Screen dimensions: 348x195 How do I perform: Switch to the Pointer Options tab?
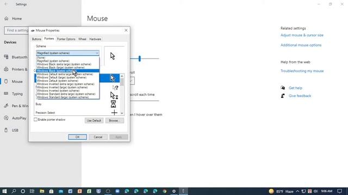point(66,39)
